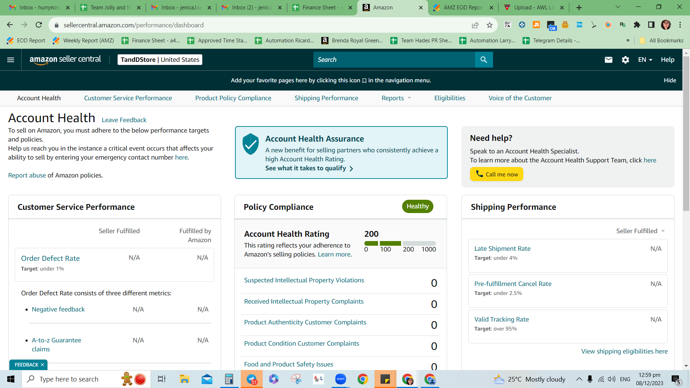Click the amazon seller central logo

click(65, 60)
